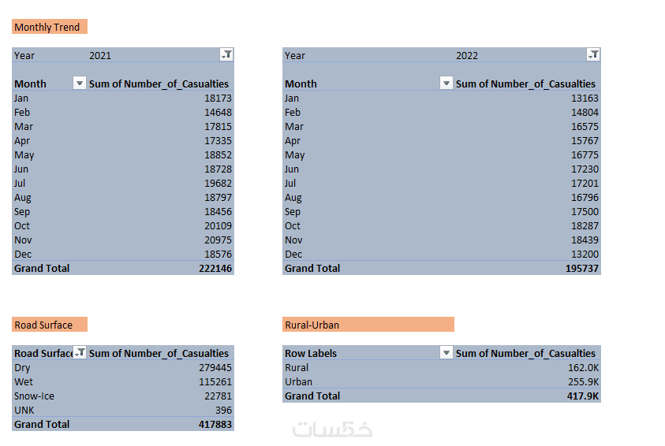Select the Monthly Trend heading cell

coord(50,27)
